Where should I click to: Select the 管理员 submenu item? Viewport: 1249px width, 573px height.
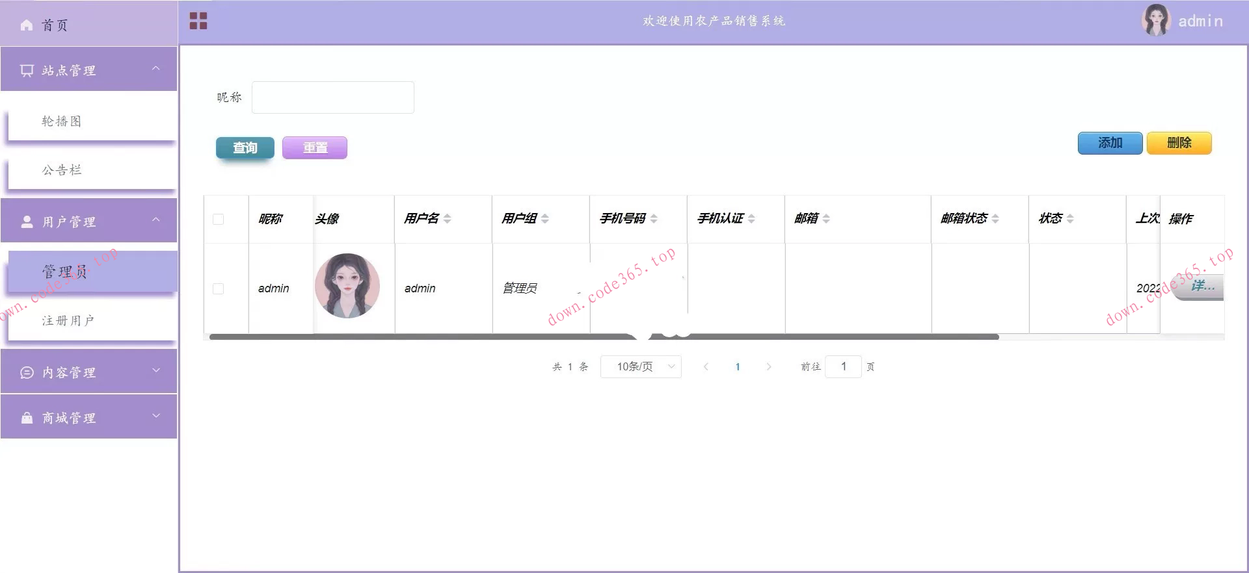click(x=92, y=272)
